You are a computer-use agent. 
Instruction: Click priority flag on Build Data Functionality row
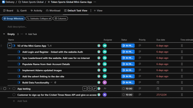pos(140,82)
